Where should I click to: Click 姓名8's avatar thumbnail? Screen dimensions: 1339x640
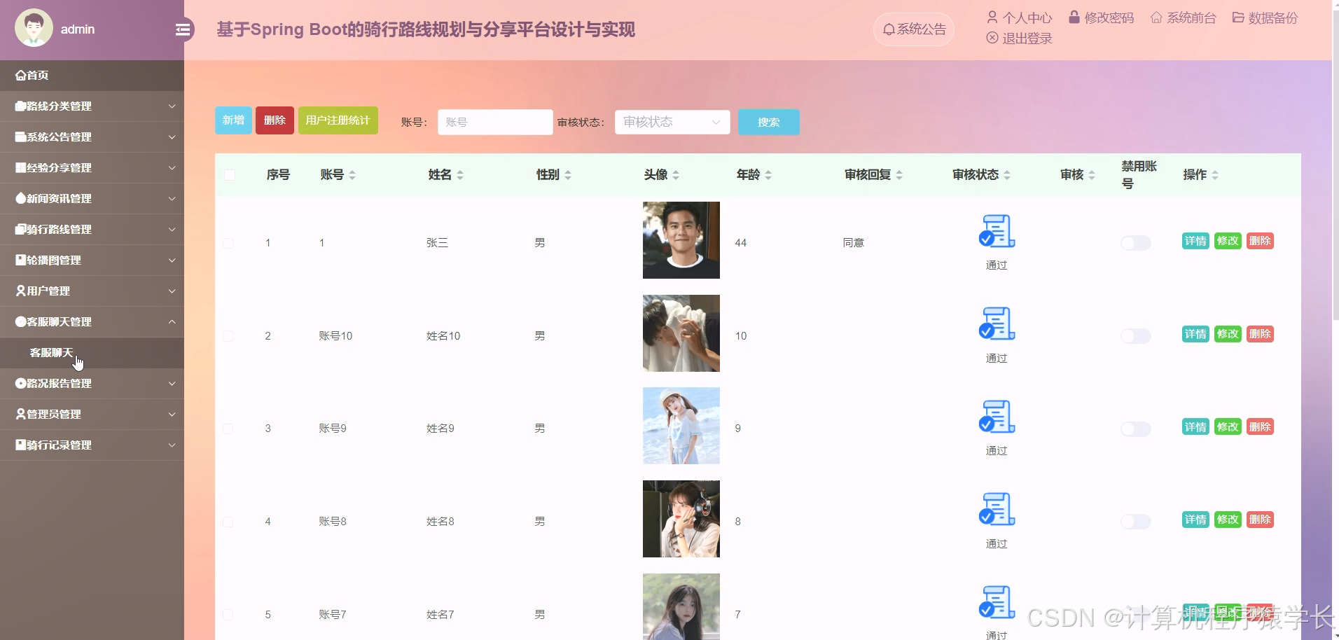681,519
